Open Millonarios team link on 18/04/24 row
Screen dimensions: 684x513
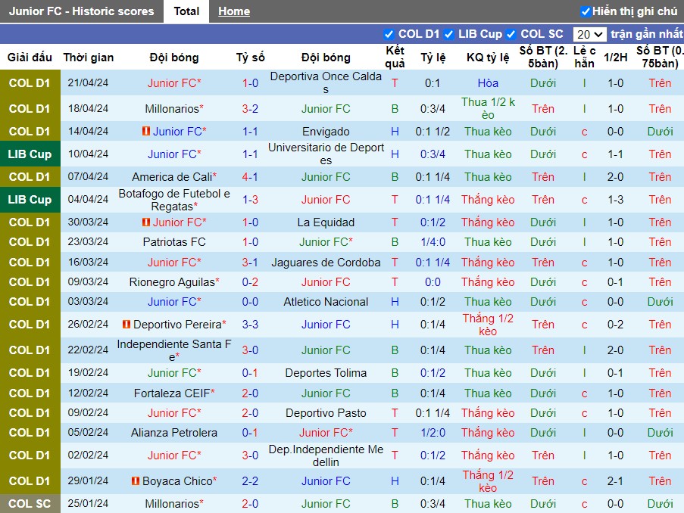[x=172, y=109]
